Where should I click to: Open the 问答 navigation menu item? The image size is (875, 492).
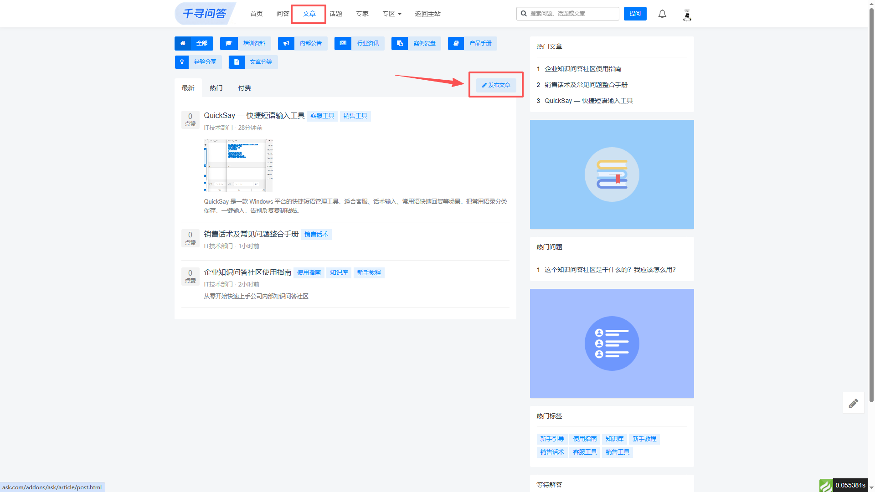[283, 14]
